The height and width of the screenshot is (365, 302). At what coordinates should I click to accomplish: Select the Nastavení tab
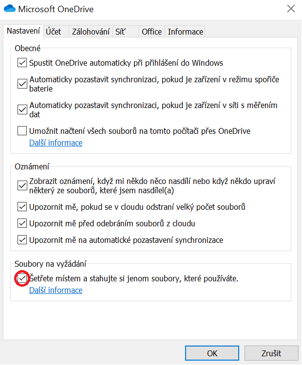coord(23,31)
